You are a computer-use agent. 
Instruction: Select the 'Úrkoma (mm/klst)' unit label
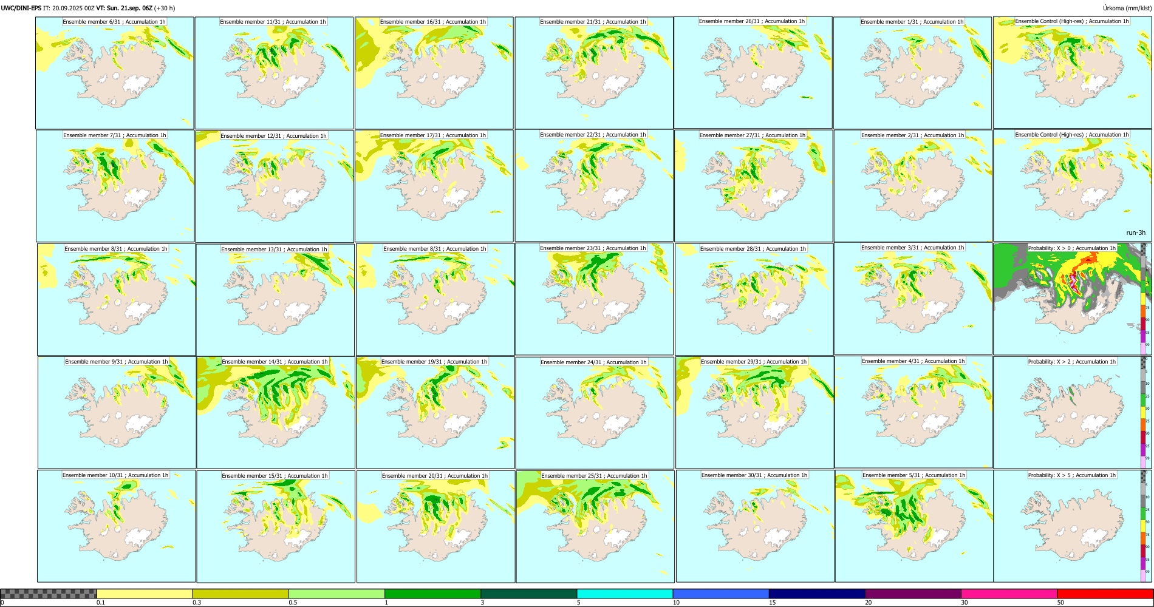(x=1127, y=8)
